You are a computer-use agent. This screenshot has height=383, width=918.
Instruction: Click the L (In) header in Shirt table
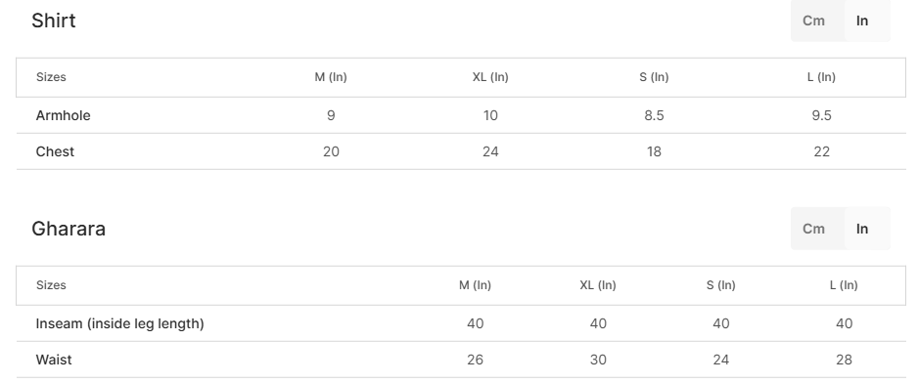pyautogui.click(x=821, y=77)
